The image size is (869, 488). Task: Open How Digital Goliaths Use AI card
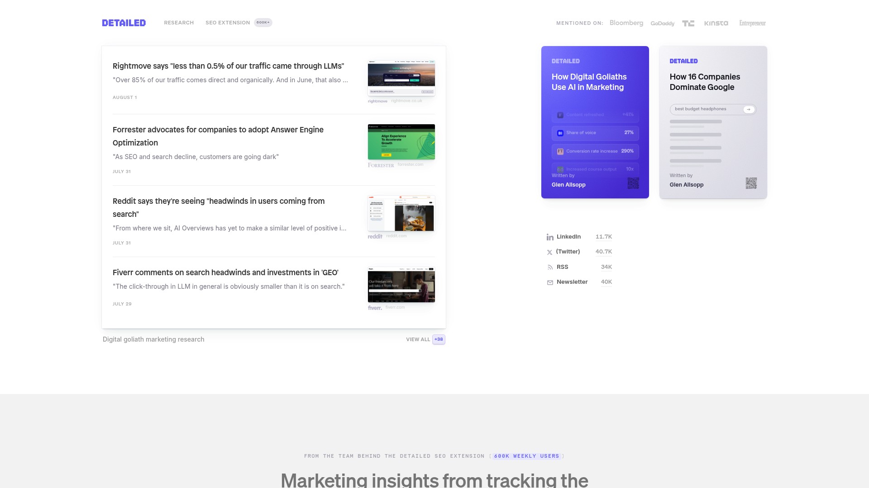pyautogui.click(x=595, y=122)
